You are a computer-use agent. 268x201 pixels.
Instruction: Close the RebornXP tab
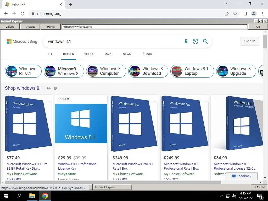61,4
